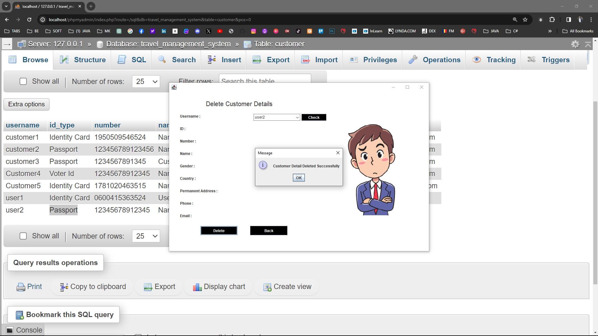The image size is (598, 336).
Task: Open the bottom Number of rows dropdown
Action: point(146,236)
